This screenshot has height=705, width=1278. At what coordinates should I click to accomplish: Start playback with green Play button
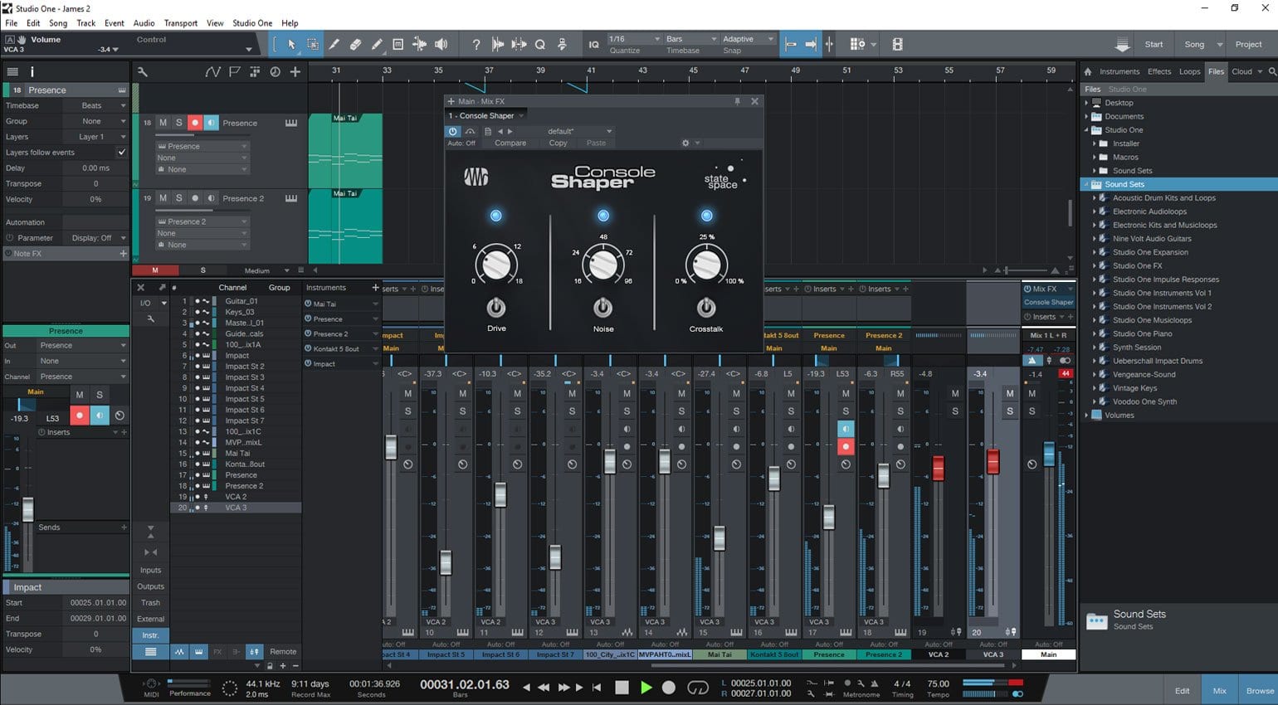[646, 687]
